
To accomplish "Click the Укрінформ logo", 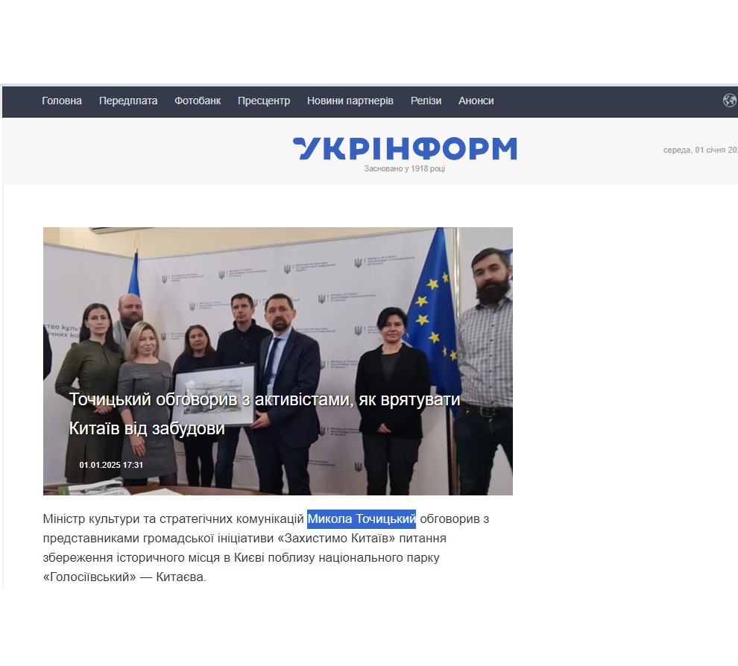I will pyautogui.click(x=405, y=149).
